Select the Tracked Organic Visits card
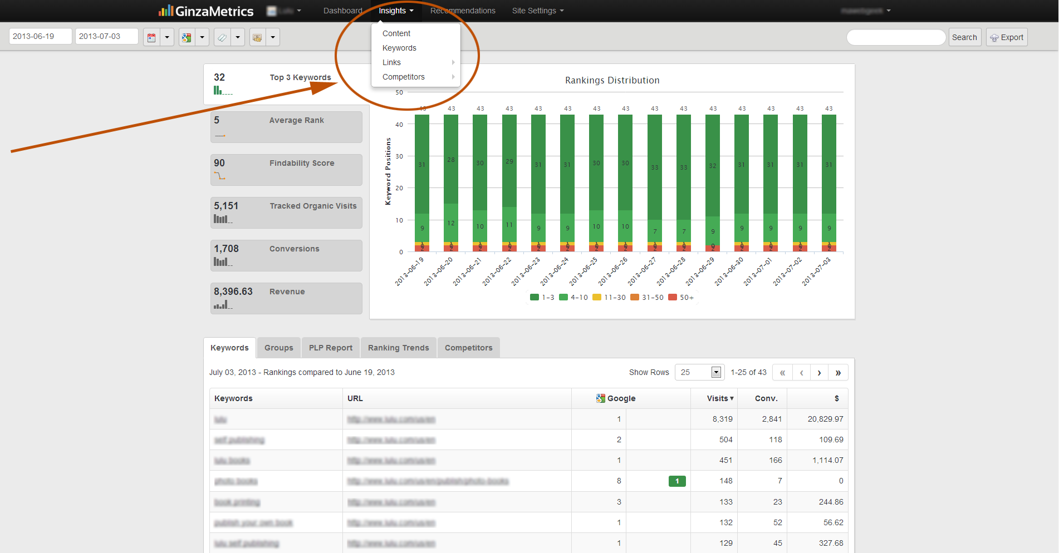Viewport: 1059px width, 553px height. click(x=286, y=213)
